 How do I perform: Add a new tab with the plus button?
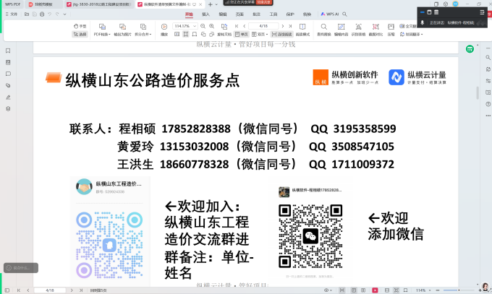[211, 4]
